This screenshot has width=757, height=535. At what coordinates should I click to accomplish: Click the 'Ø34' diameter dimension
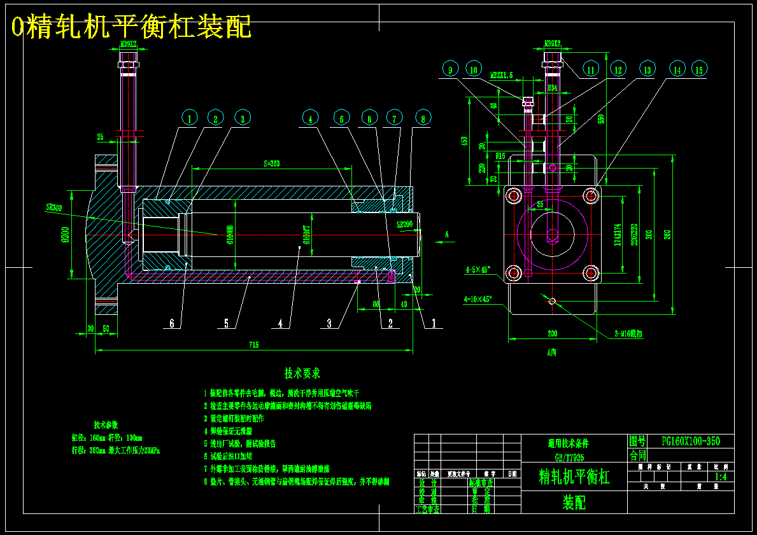point(553,88)
